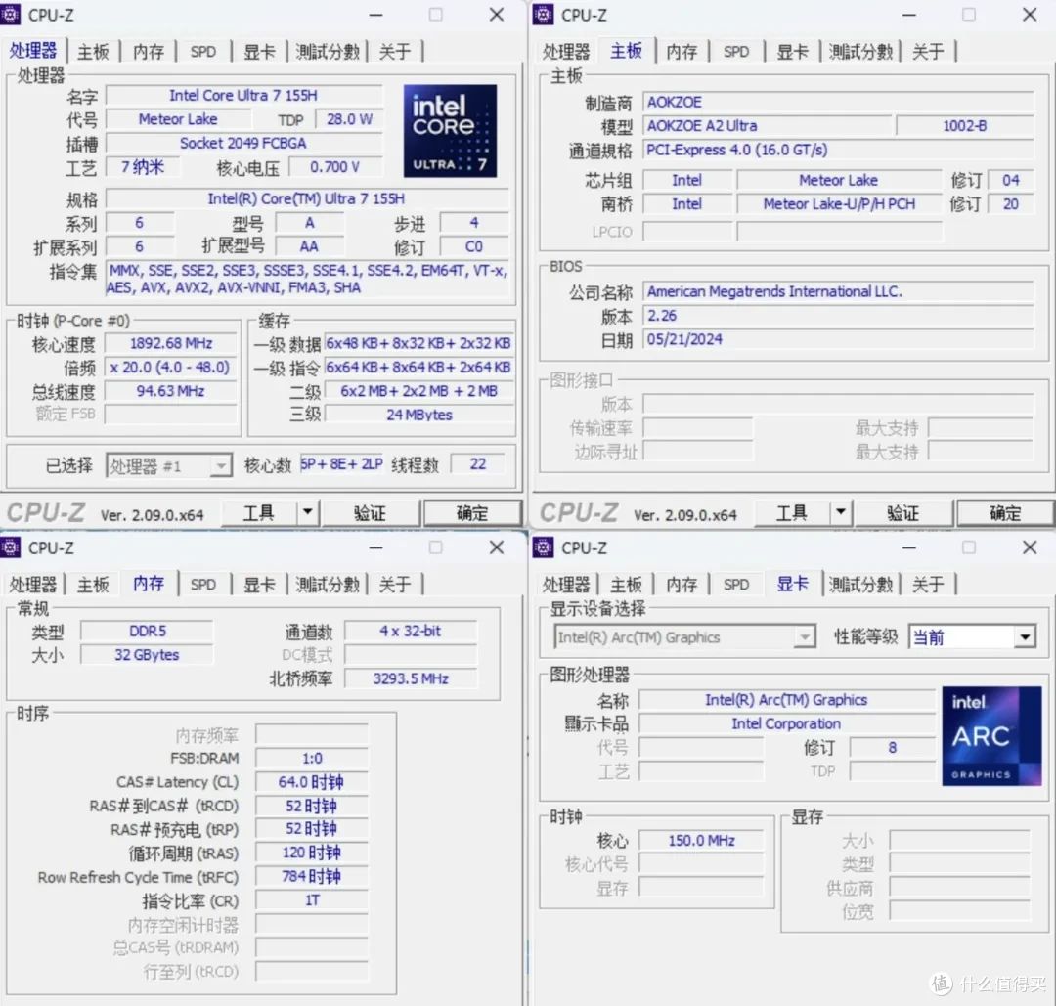Click the 3293.5 MHz northbridge frequency value
Screen dimensions: 1056x1006
tap(411, 678)
